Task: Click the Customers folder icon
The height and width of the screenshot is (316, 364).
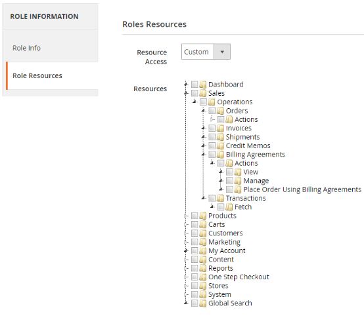Action: click(202, 233)
